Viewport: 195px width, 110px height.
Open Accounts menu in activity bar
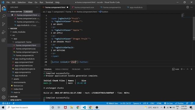(x=4, y=90)
